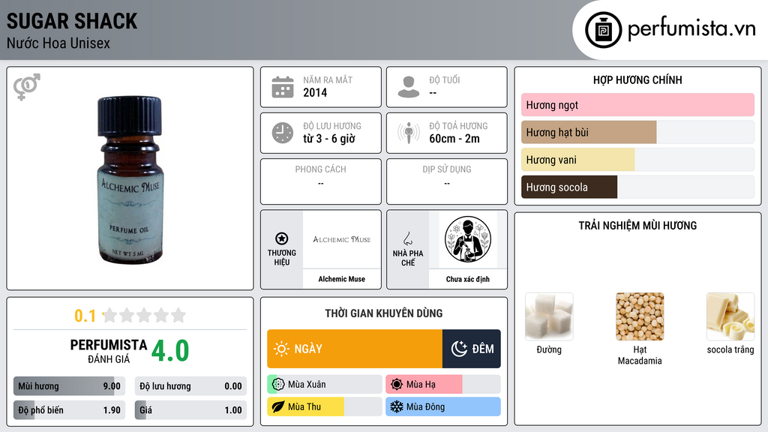Click the perfumer illustration above Chưa xác định
Screen dimensions: 768x432
[x=468, y=239]
